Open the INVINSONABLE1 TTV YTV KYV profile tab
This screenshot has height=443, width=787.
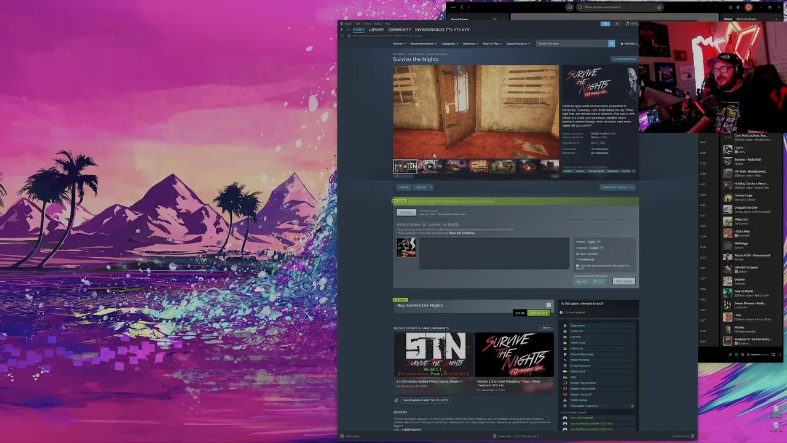(442, 30)
